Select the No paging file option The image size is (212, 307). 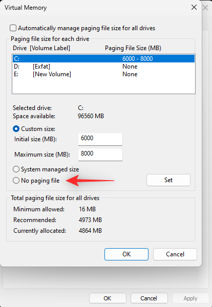16,180
